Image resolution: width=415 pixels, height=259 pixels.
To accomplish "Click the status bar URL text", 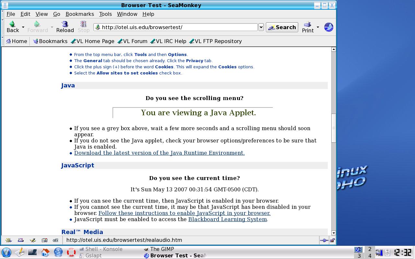I will pyautogui.click(x=124, y=240).
